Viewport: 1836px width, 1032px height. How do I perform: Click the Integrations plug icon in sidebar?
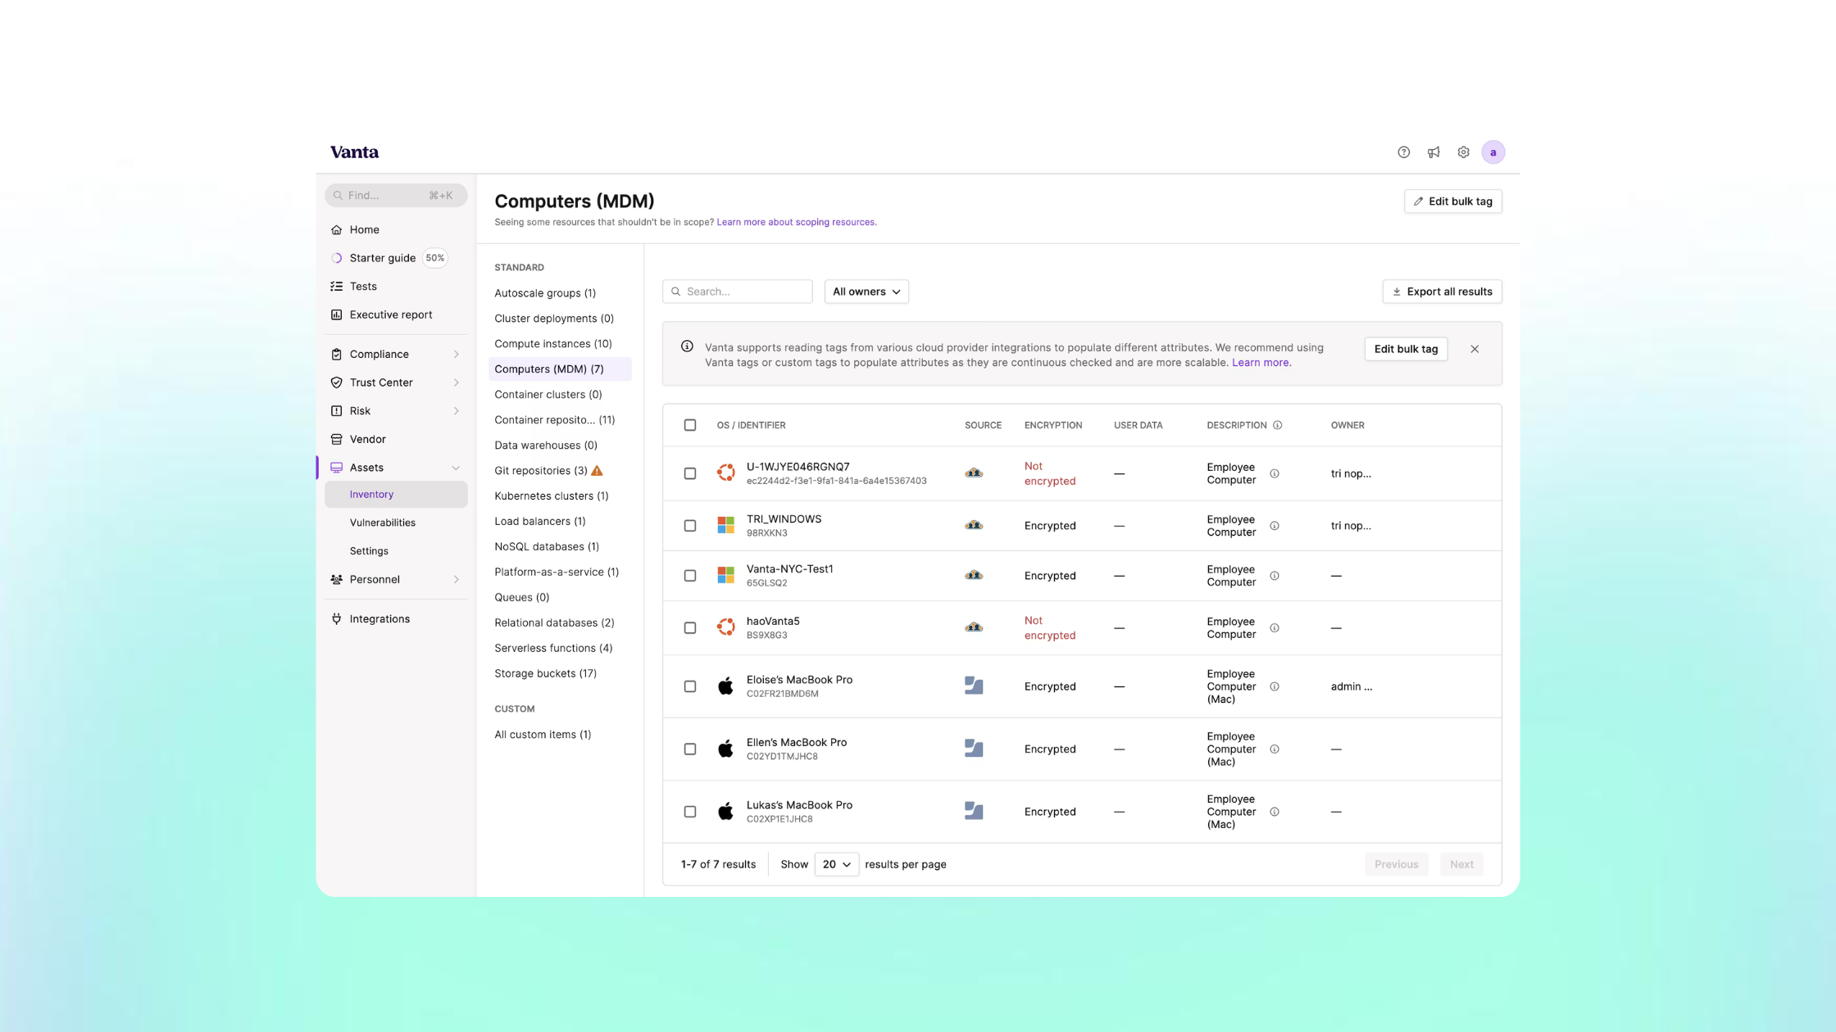[336, 619]
